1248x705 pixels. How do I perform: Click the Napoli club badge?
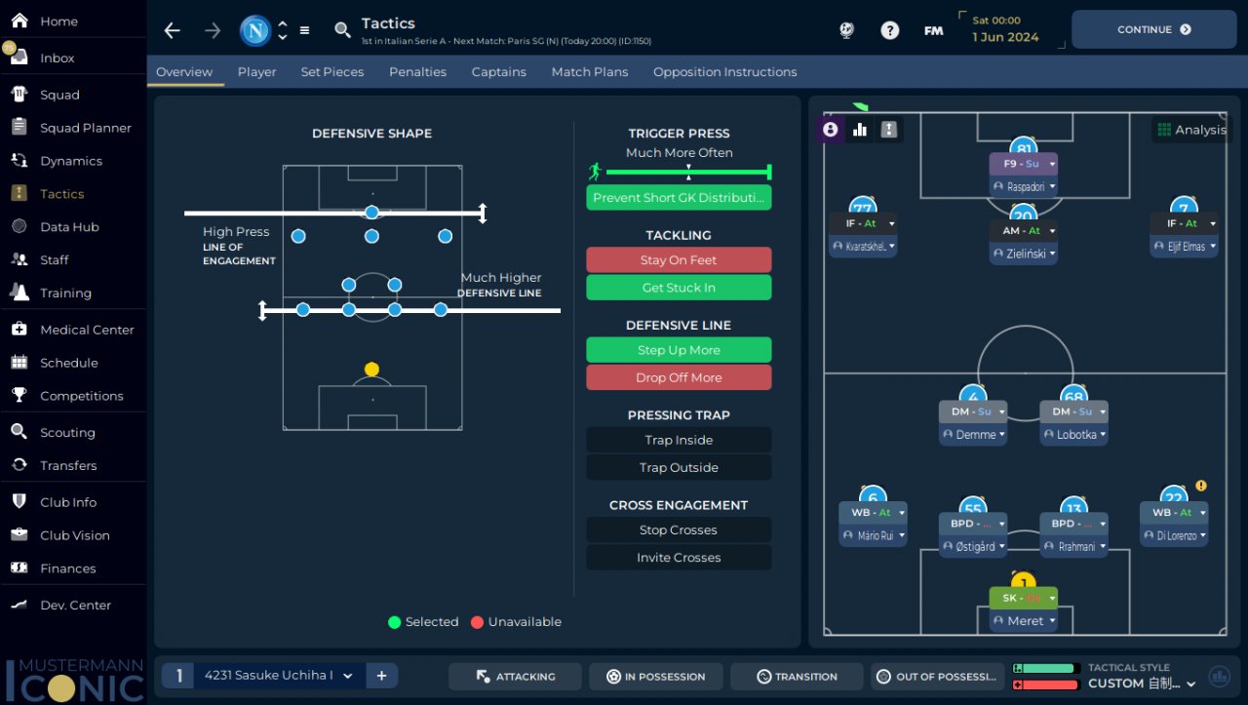point(255,30)
